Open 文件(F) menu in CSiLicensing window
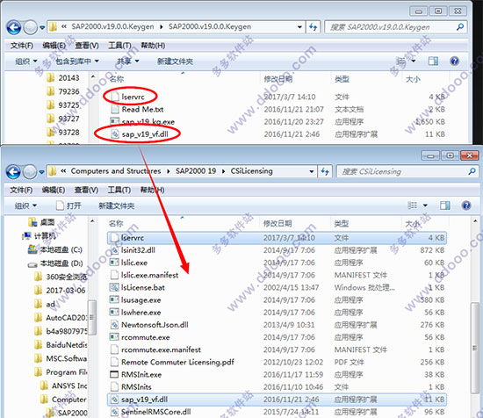 21,190
